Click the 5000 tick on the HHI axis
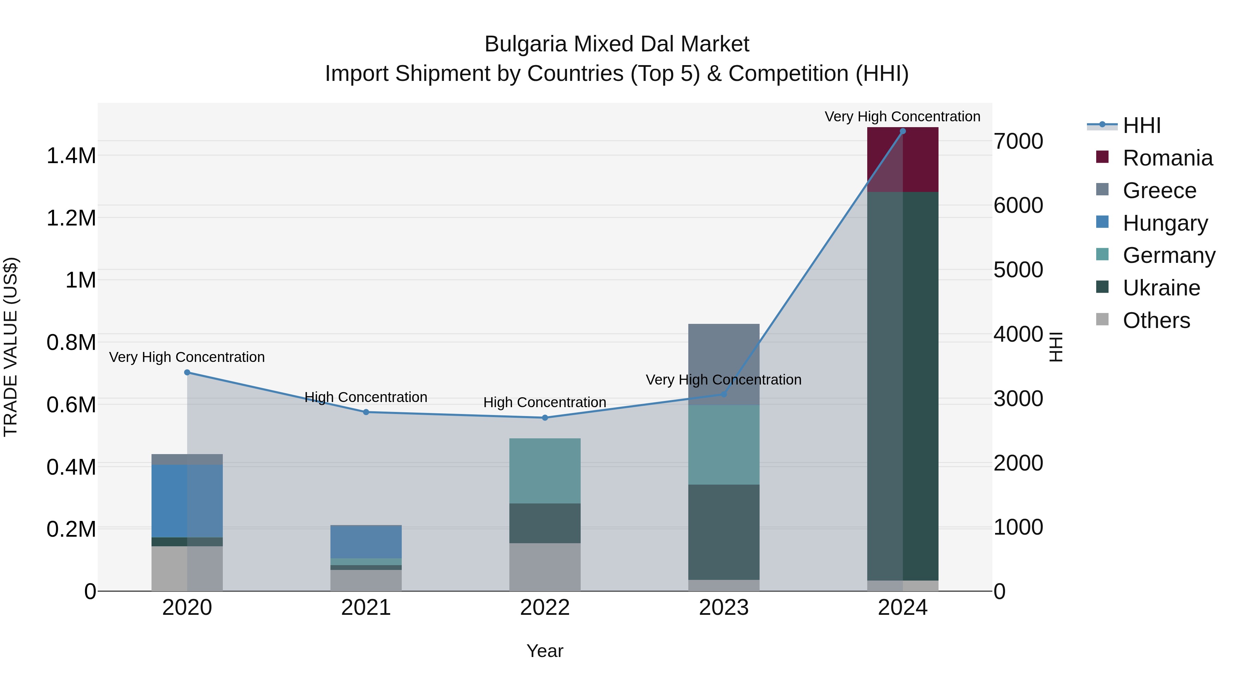Viewport: 1234px width, 694px height. tap(1018, 270)
